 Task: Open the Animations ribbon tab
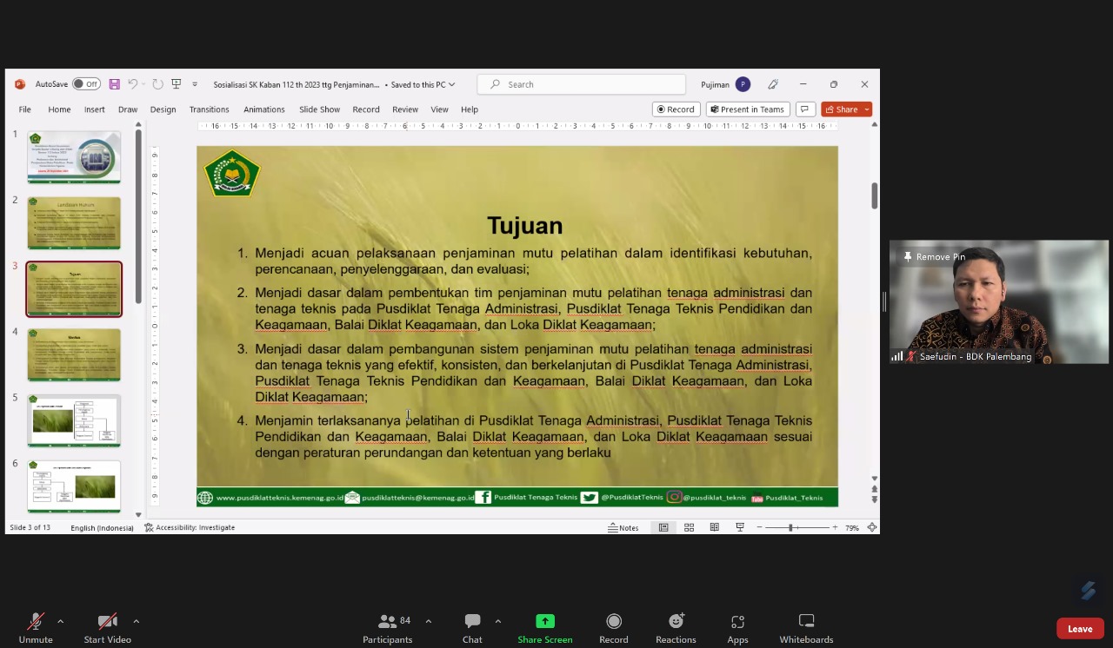[x=264, y=109]
